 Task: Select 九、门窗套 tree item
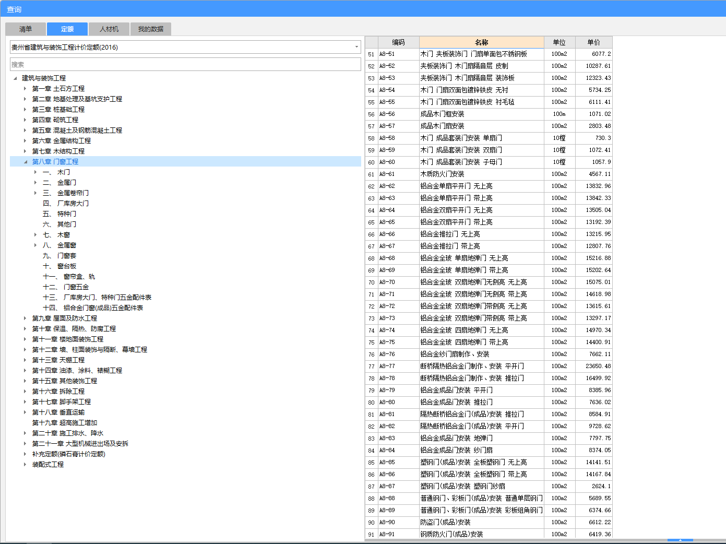point(59,256)
